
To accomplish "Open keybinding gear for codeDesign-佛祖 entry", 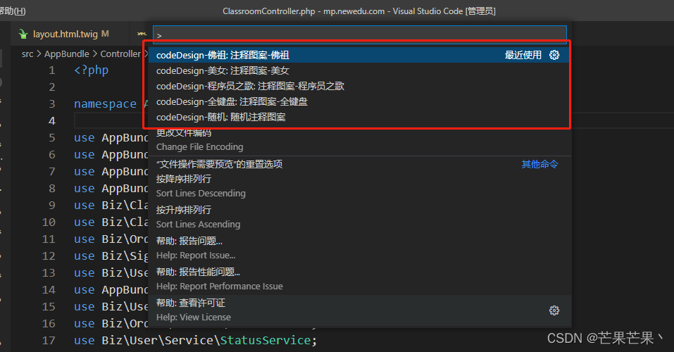I will pyautogui.click(x=554, y=55).
